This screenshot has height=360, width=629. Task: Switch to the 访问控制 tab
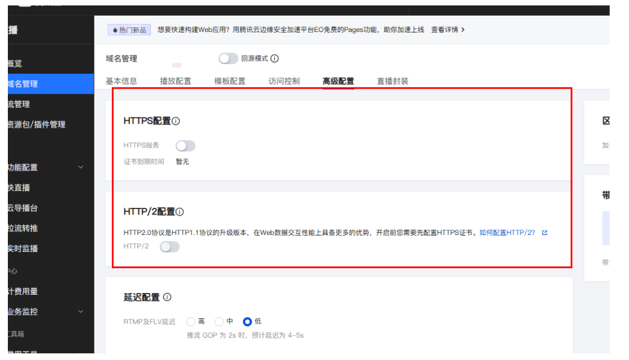(284, 79)
